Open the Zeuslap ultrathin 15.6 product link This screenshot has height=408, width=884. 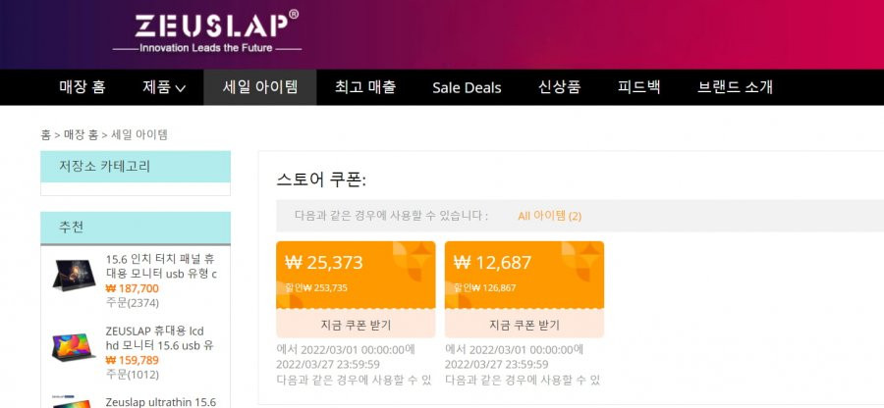(x=161, y=402)
